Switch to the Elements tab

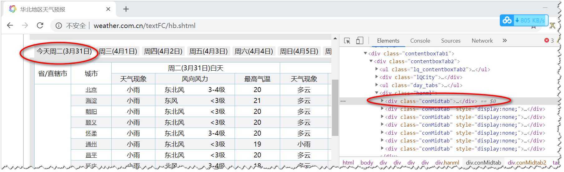coord(388,41)
